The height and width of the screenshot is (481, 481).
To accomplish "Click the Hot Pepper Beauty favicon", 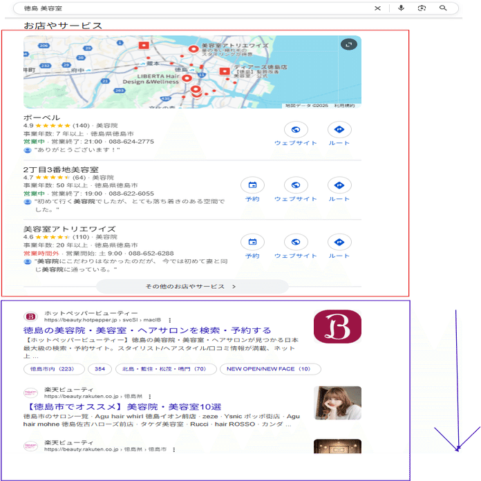I will point(30,317).
